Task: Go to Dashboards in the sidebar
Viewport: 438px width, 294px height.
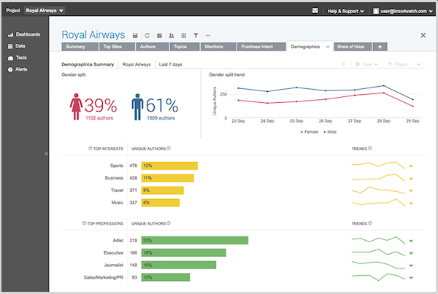Action: 24,34
